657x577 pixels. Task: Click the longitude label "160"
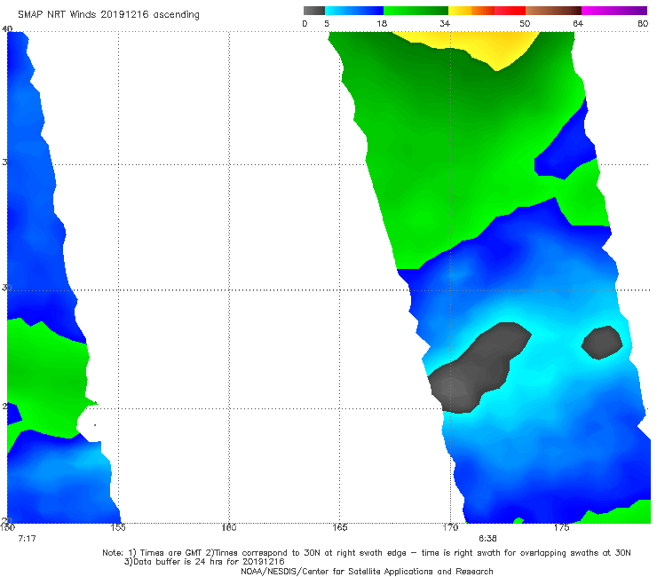click(x=229, y=527)
